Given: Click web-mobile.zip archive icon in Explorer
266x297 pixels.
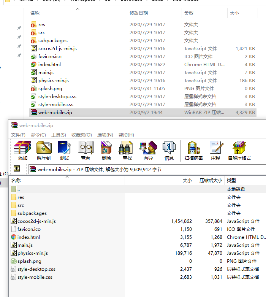Looking at the screenshot, I should pos(34,112).
